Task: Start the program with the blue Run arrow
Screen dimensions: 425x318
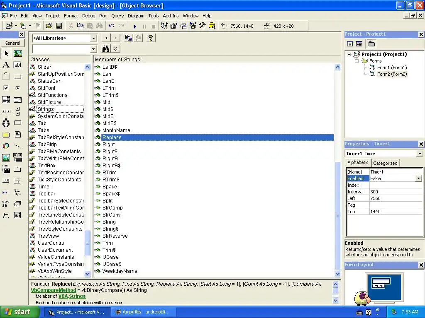Action: (135, 26)
